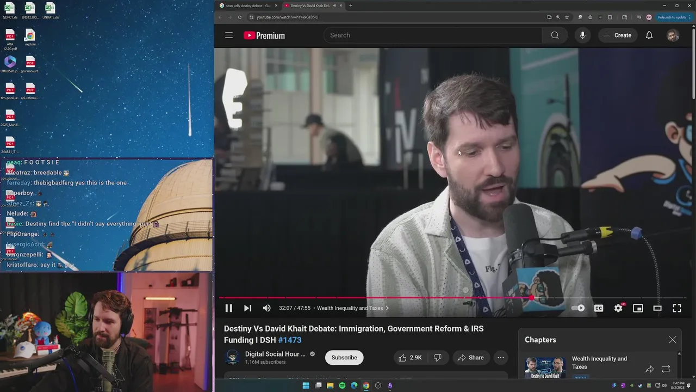Open the #1473 hashtag link
The height and width of the screenshot is (392, 696).
(x=290, y=340)
